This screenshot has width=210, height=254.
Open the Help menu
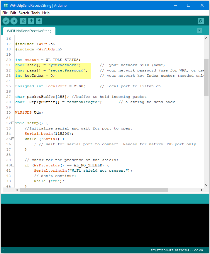46,13
